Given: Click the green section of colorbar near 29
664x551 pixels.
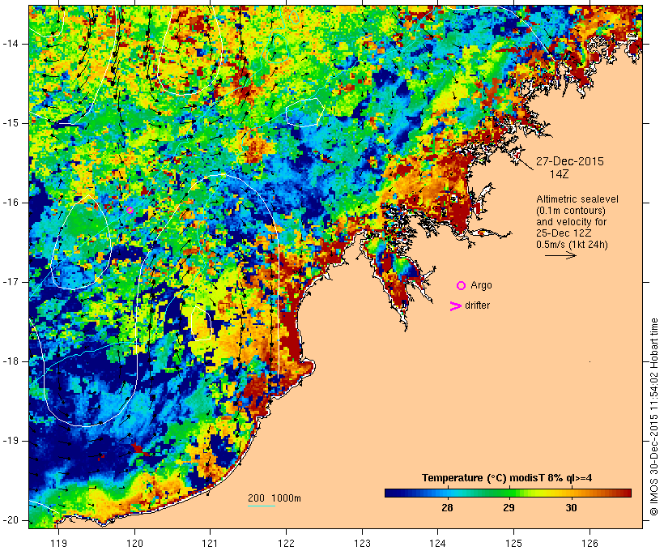Looking at the screenshot, I should coord(509,493).
